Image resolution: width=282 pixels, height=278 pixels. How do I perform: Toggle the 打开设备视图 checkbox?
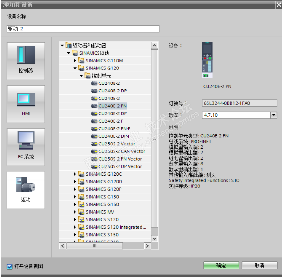click(x=10, y=267)
